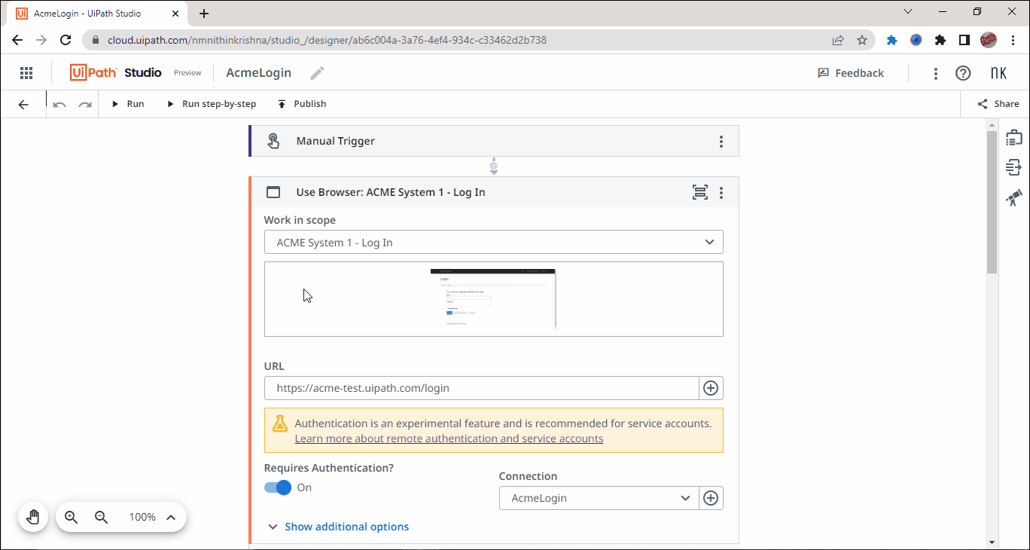Click the ACME login page thumbnail
This screenshot has height=550, width=1030.
tap(493, 298)
